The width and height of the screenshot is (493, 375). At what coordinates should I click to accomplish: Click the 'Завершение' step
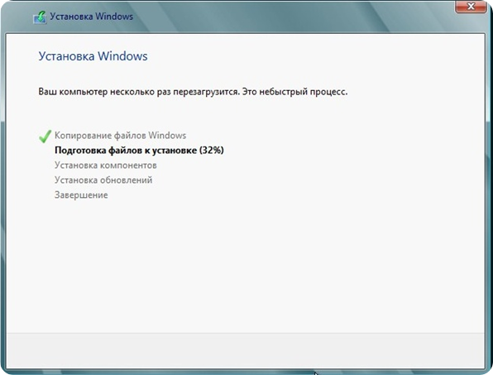pyautogui.click(x=81, y=195)
